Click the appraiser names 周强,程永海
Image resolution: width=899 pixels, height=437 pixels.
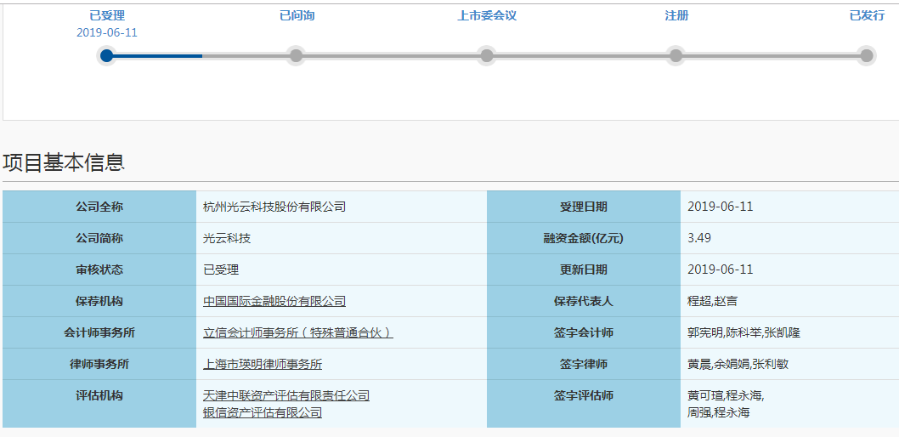pos(719,412)
